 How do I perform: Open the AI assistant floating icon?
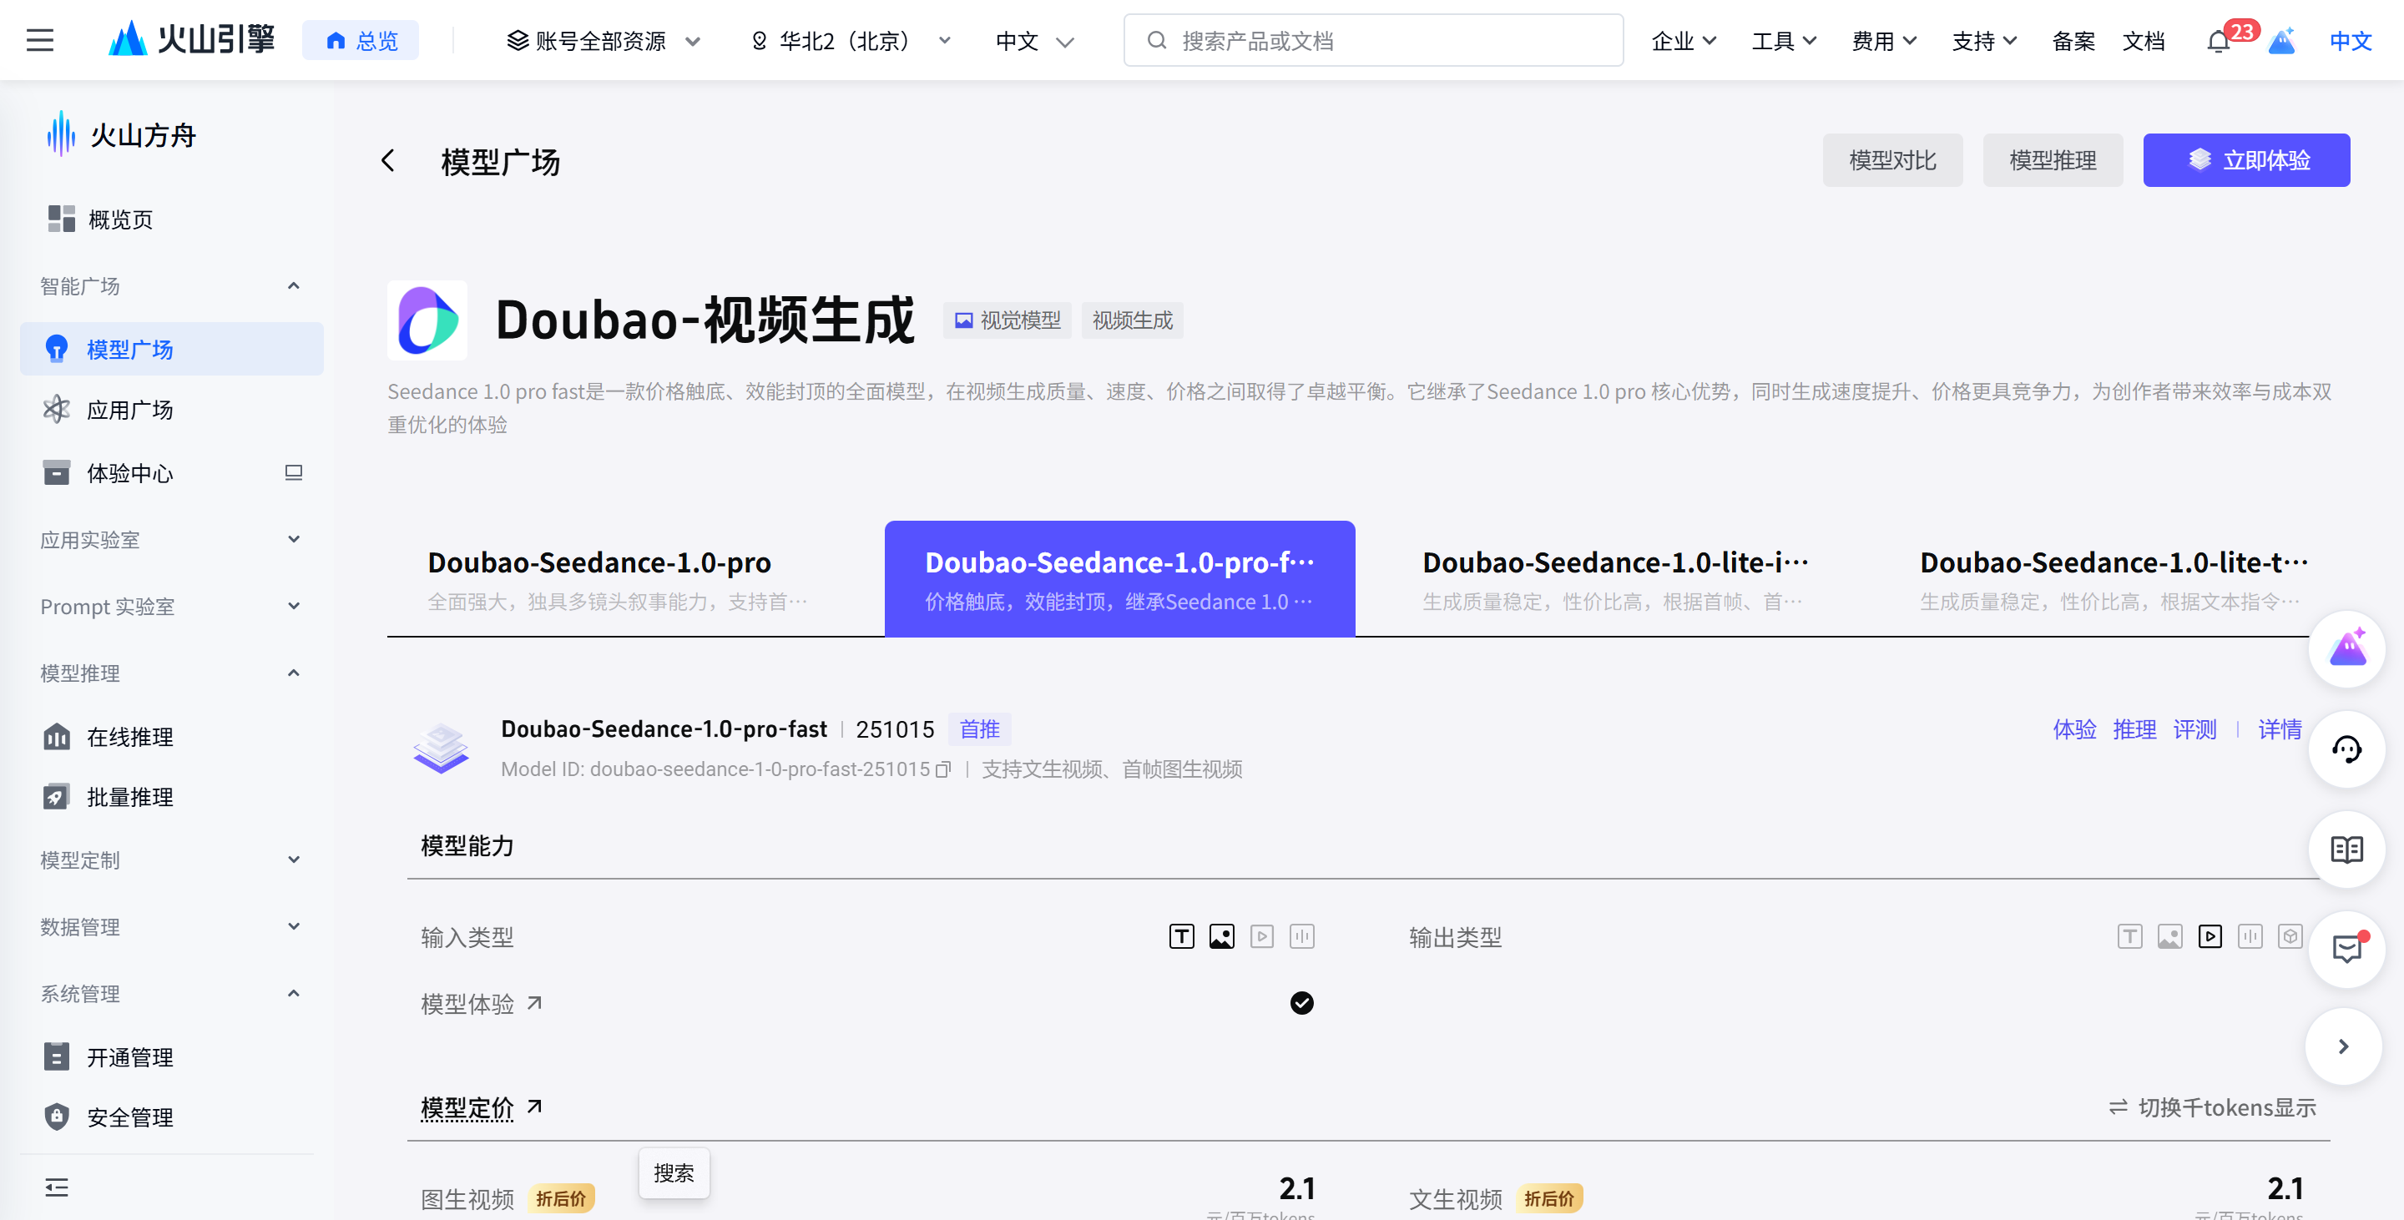click(x=2347, y=649)
